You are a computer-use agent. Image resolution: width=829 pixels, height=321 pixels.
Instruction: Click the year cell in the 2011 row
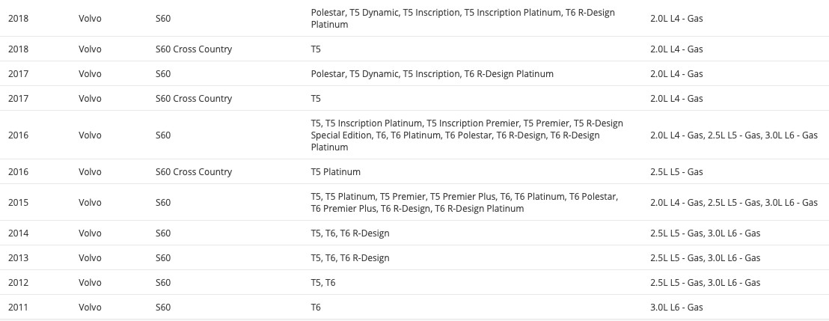coord(18,308)
